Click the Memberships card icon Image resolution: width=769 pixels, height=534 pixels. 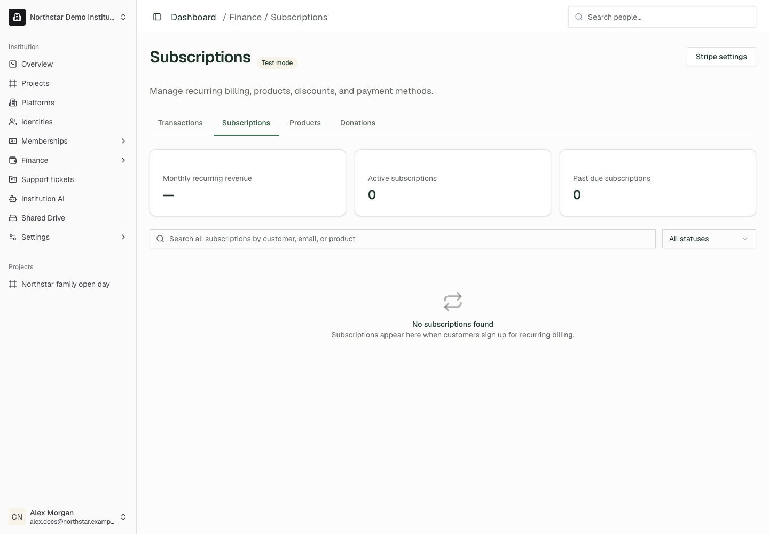[13, 141]
